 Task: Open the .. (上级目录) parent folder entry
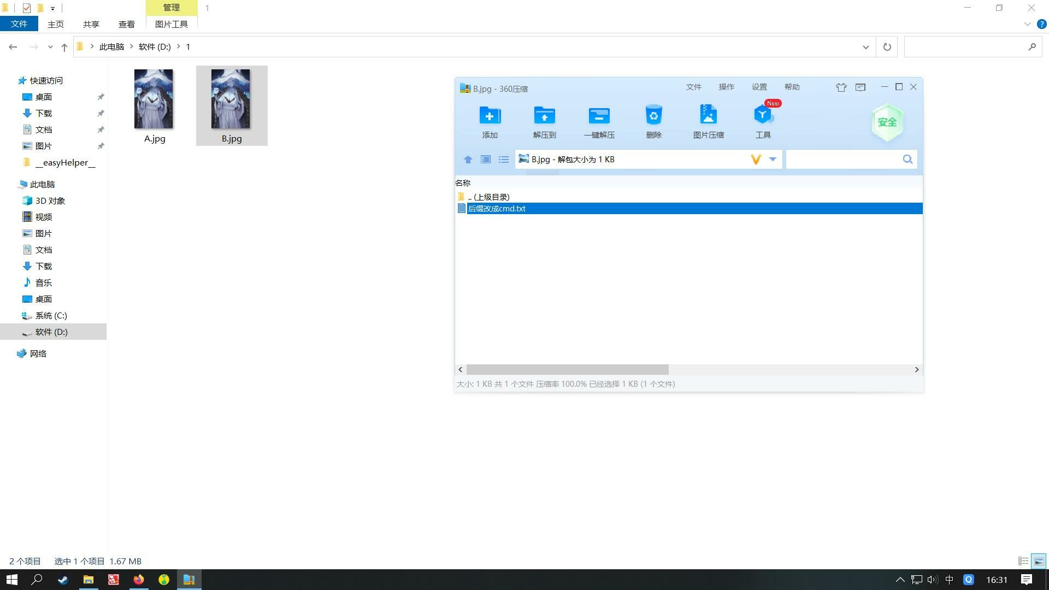488,197
